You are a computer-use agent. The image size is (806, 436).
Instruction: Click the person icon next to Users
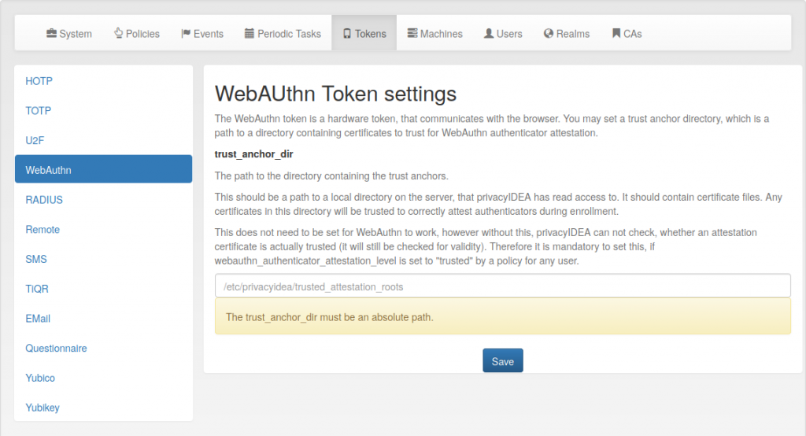489,33
